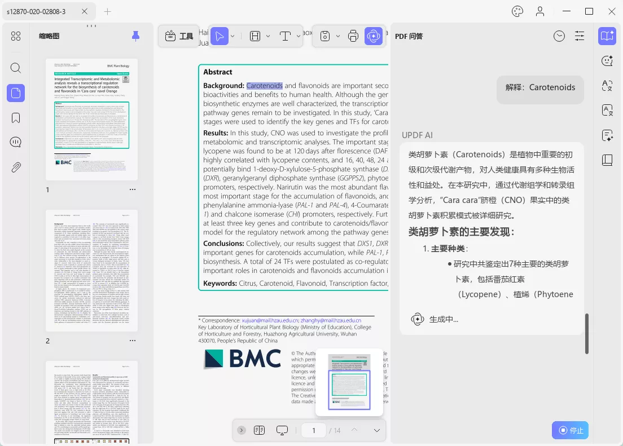
Task: Open the search panel in left sidebar
Action: click(x=15, y=67)
